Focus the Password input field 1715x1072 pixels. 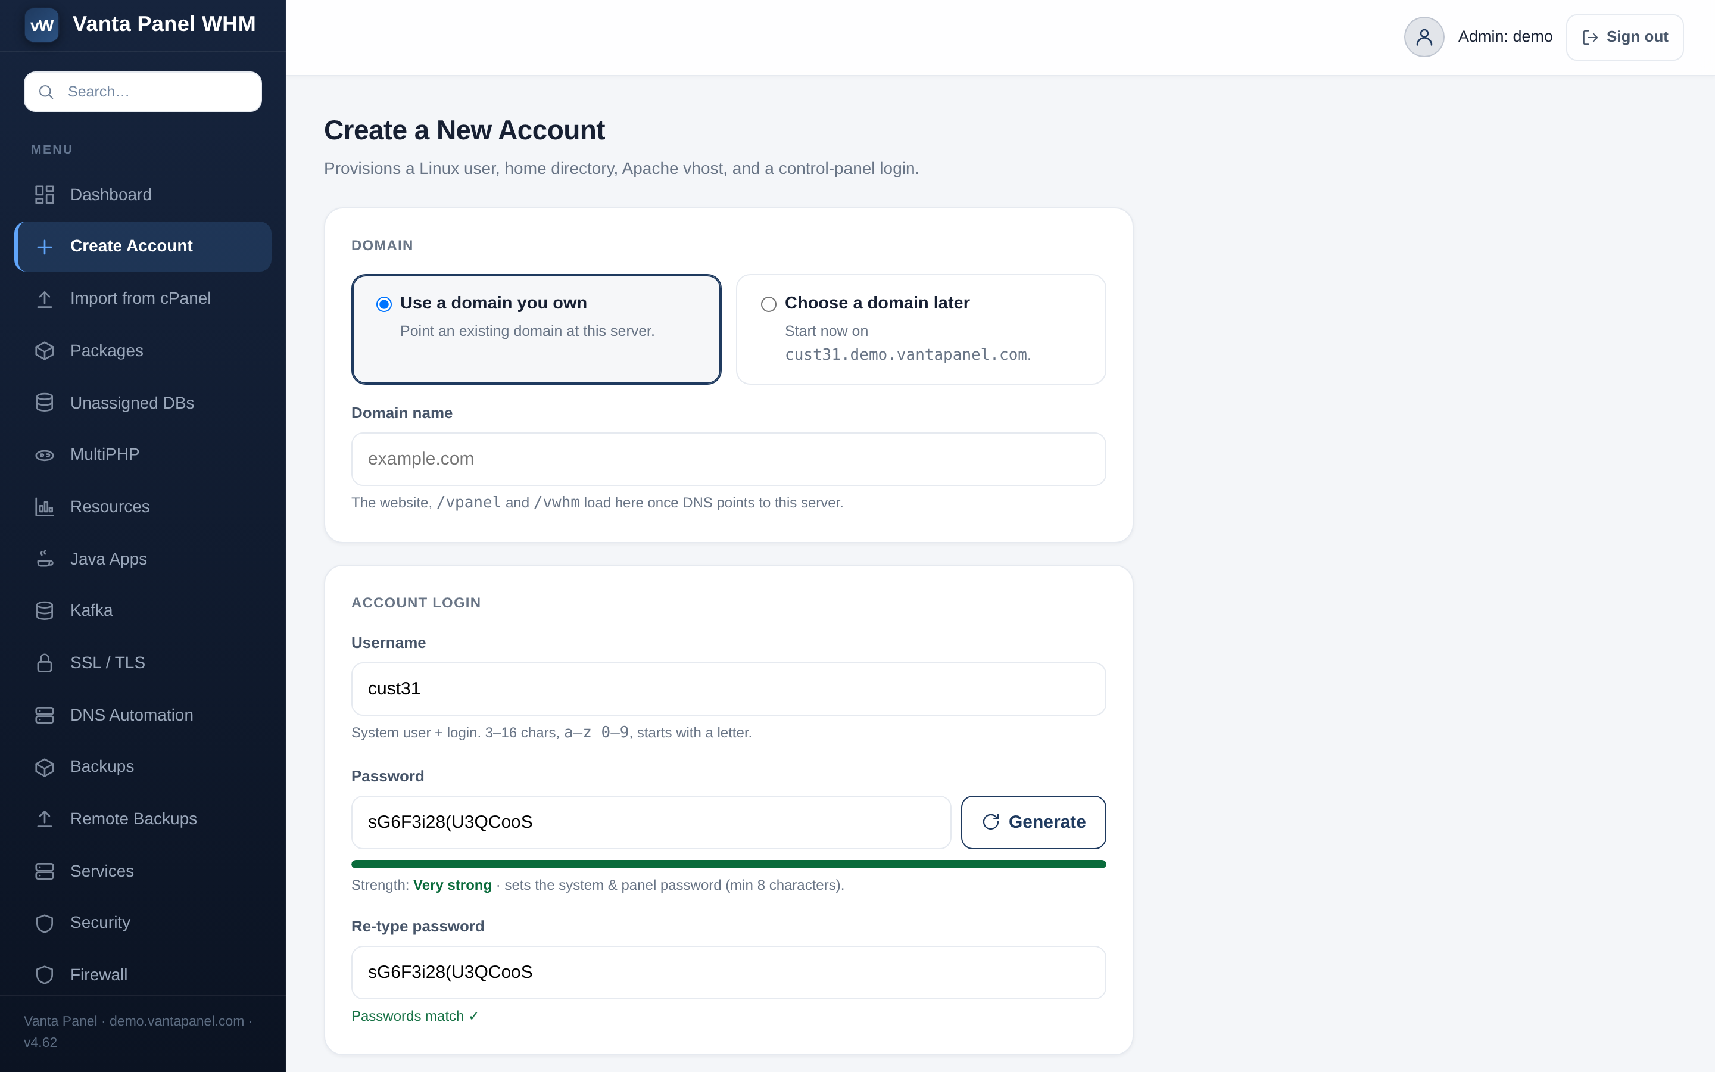650,822
